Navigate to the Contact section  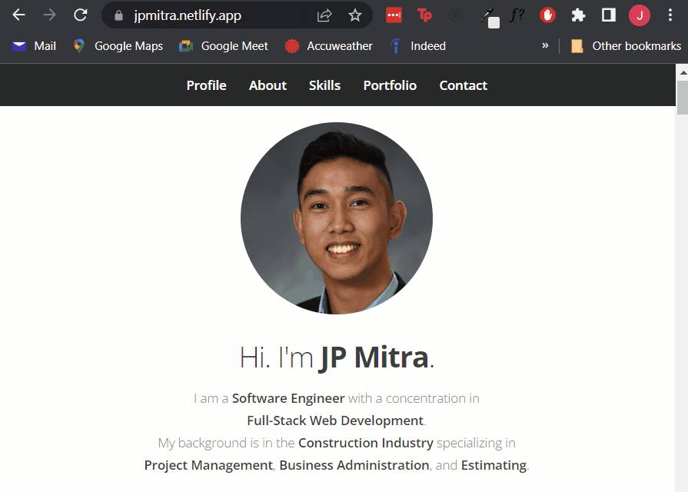pyautogui.click(x=464, y=85)
